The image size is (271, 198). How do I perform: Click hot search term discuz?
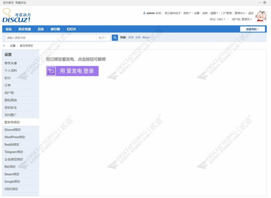pos(146,37)
